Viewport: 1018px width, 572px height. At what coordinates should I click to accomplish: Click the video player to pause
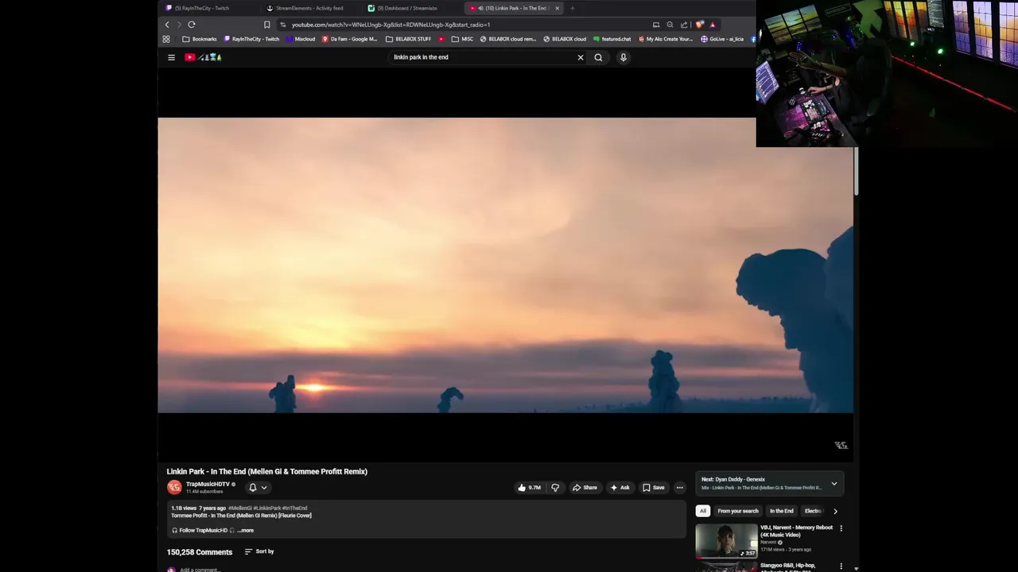506,265
